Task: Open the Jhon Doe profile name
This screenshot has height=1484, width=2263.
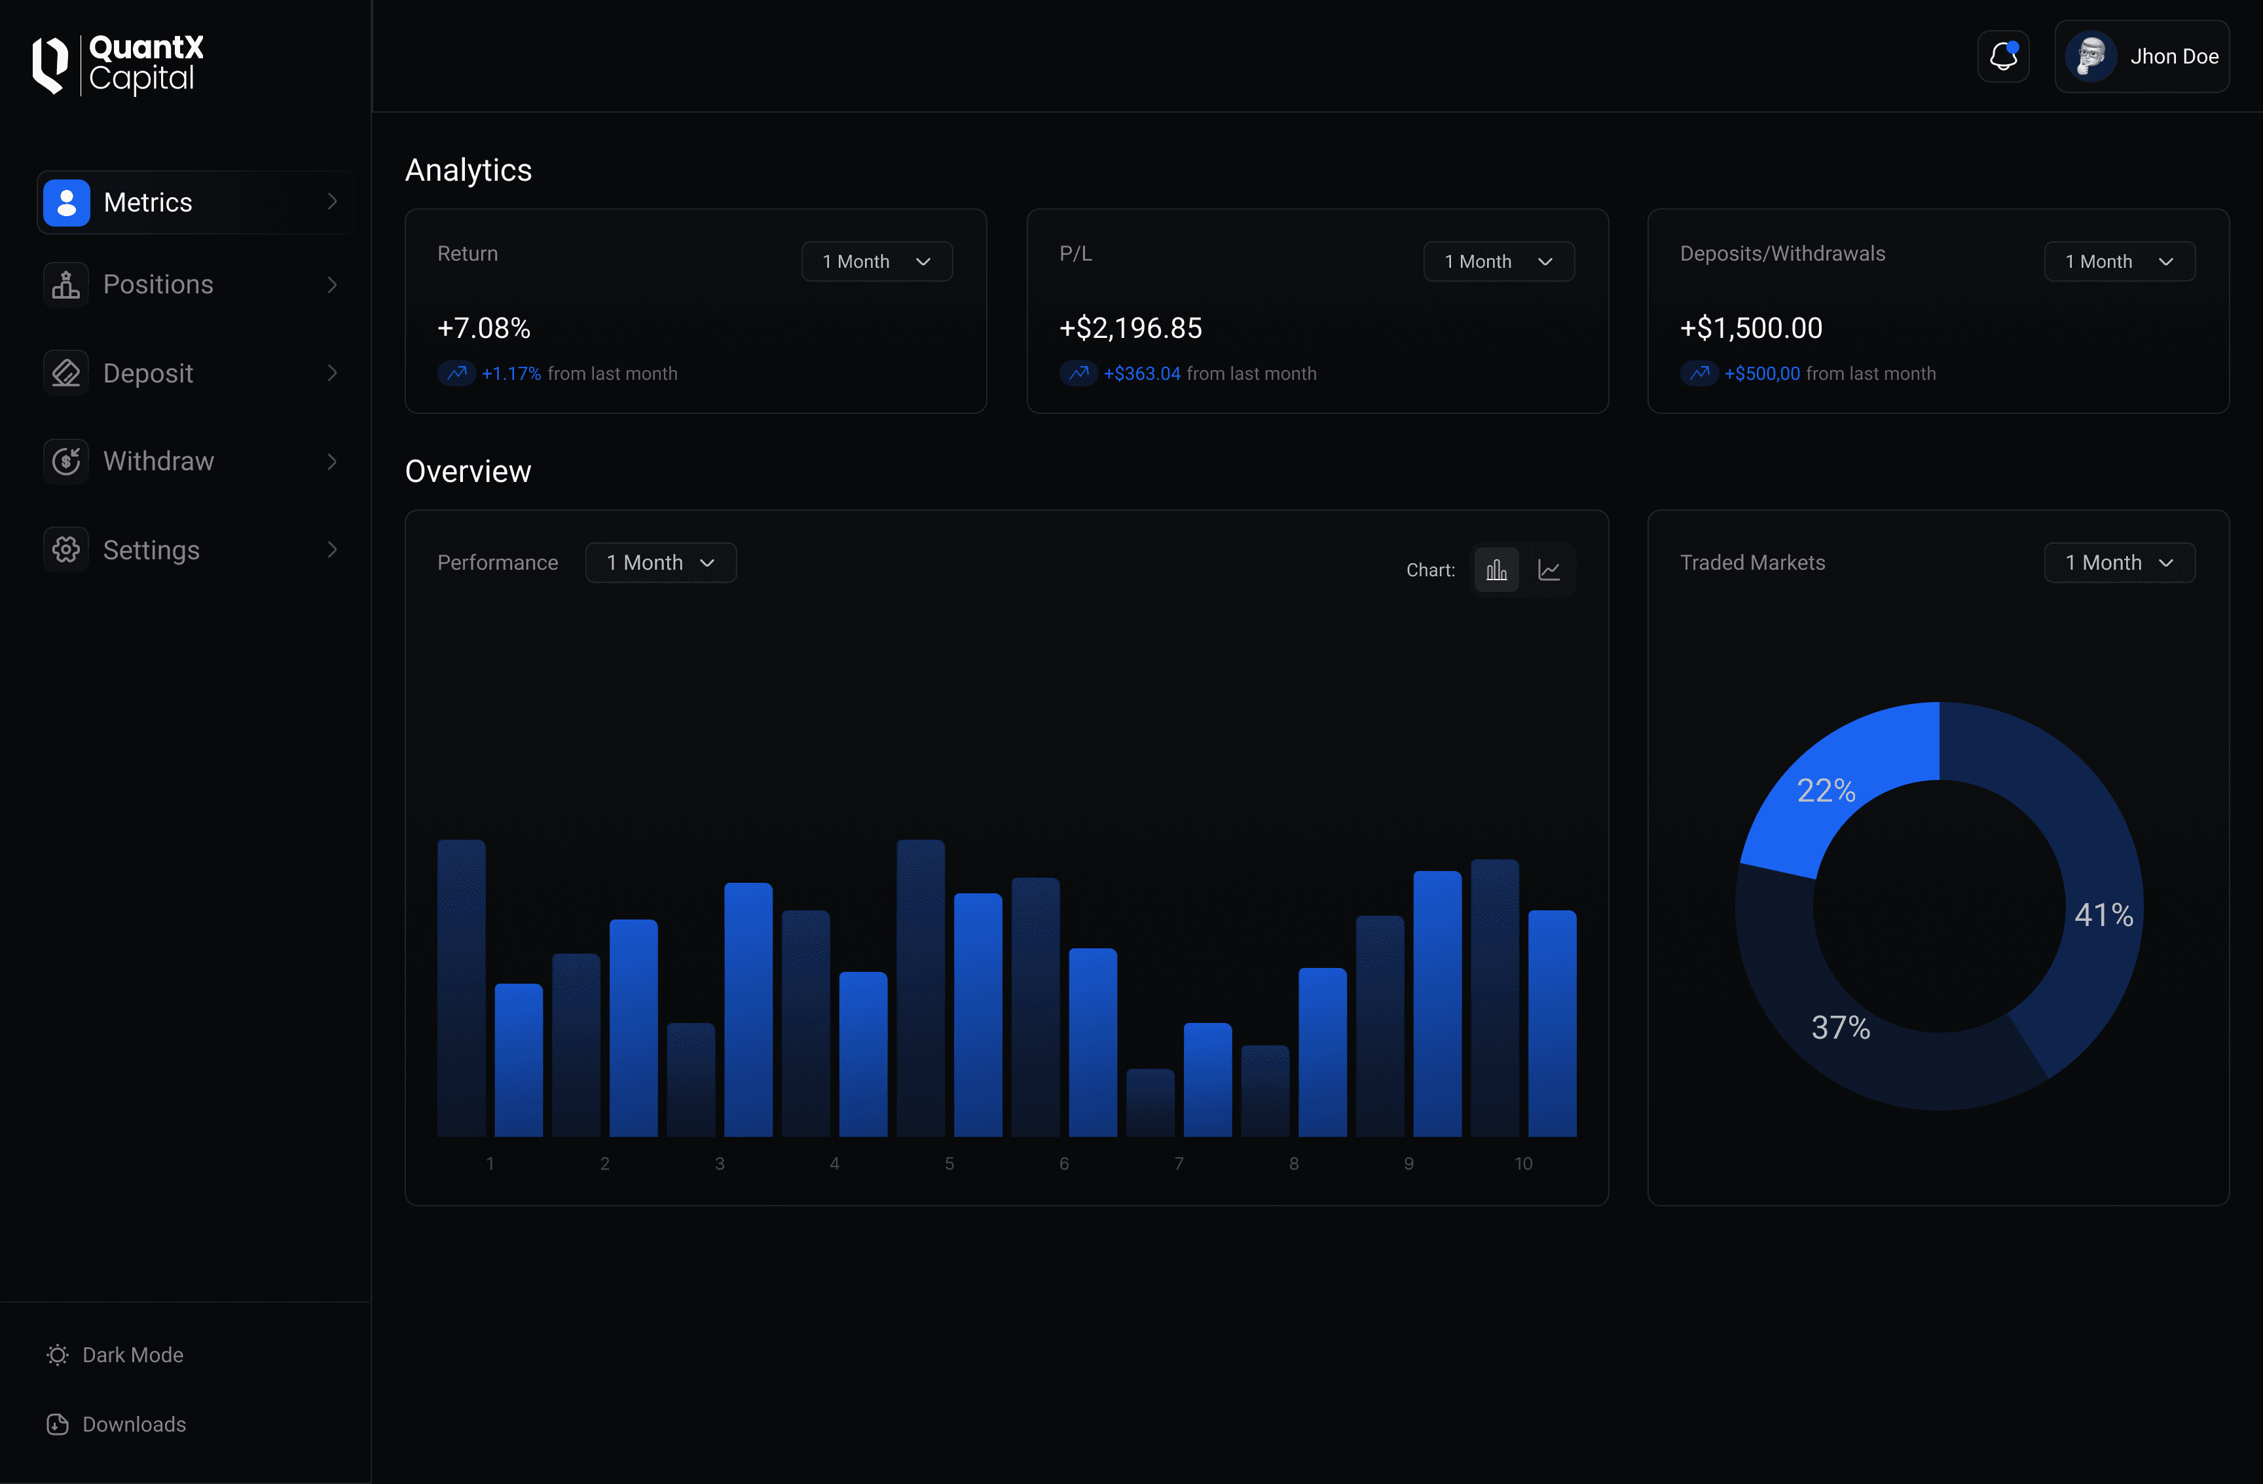Action: (2174, 57)
